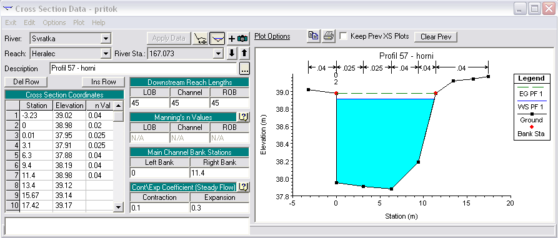Click coordinates table scroll down arrow

point(119,207)
